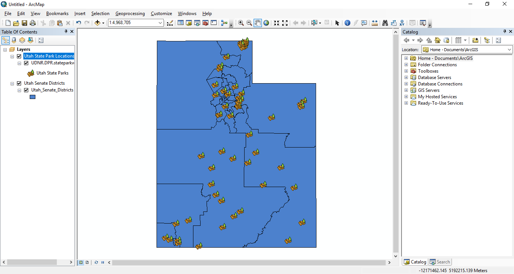The image size is (514, 274).
Task: Expand Toolboxes node in Catalog
Action: point(406,71)
